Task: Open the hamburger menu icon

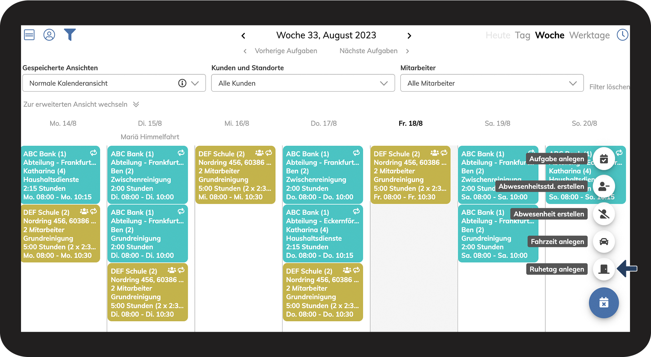Action: [29, 35]
